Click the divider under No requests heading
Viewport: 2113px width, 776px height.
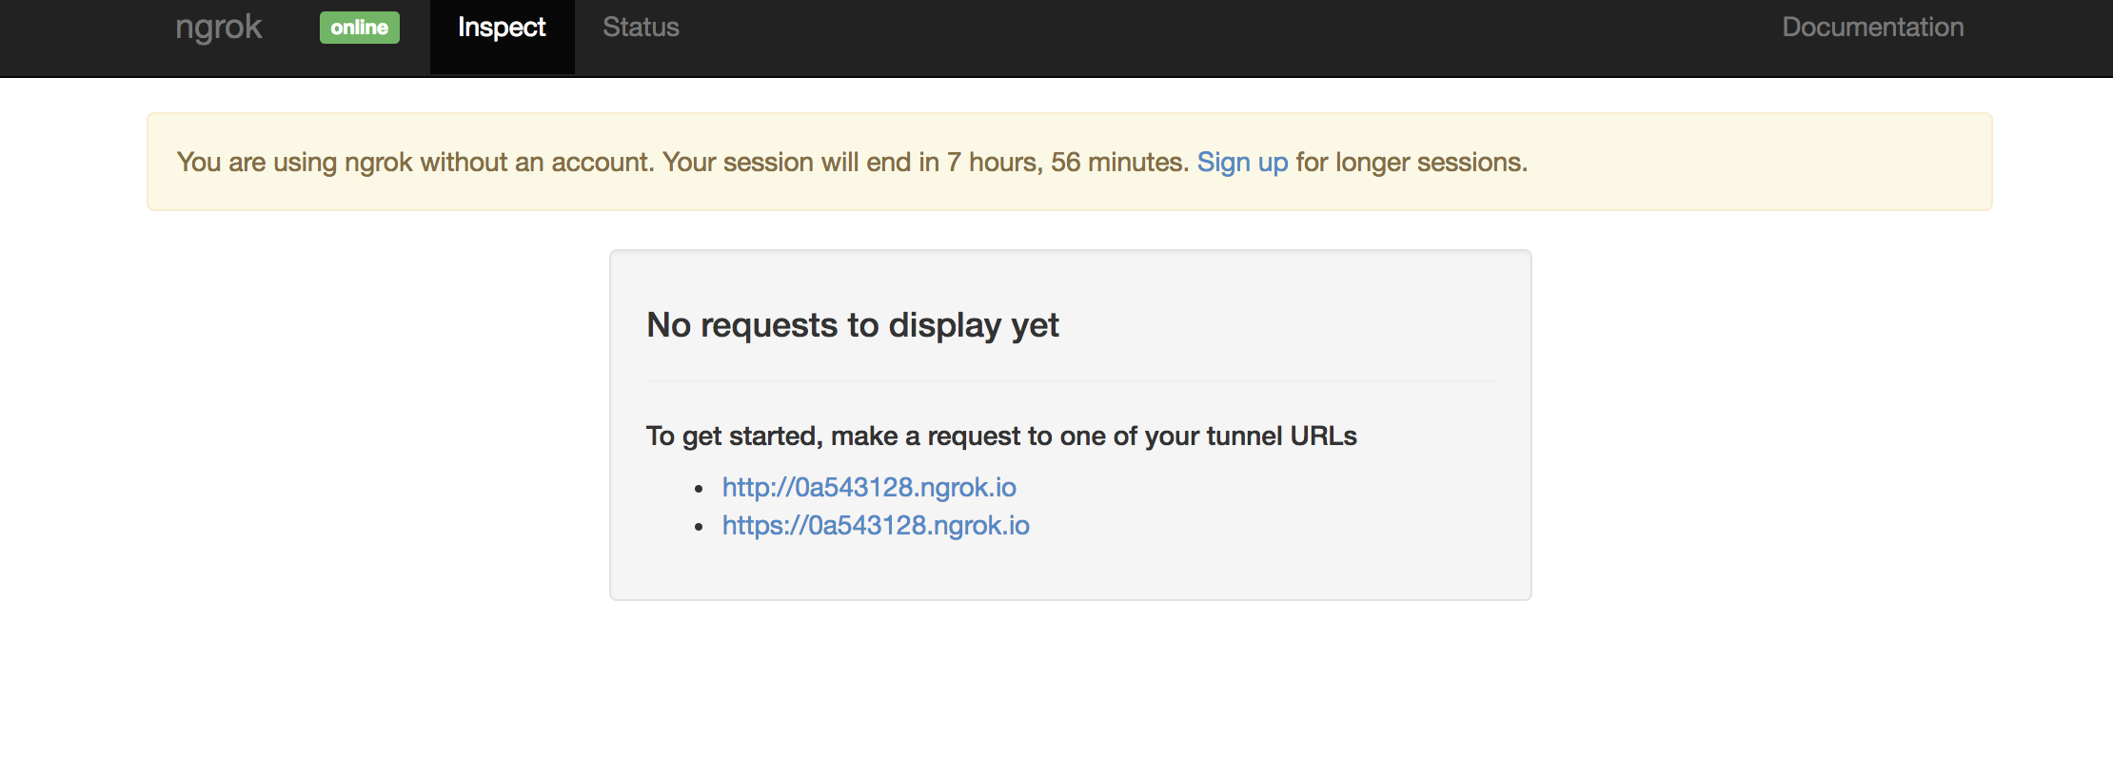point(1071,380)
